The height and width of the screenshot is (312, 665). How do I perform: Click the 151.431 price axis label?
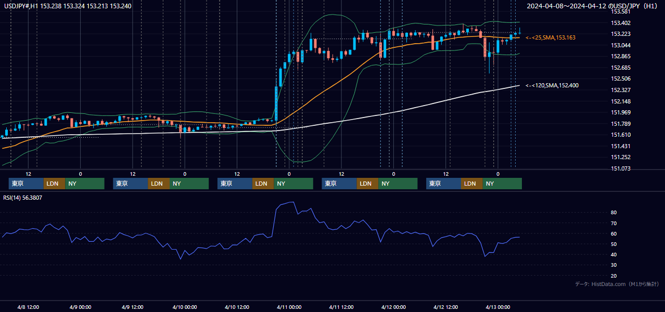[x=620, y=146]
